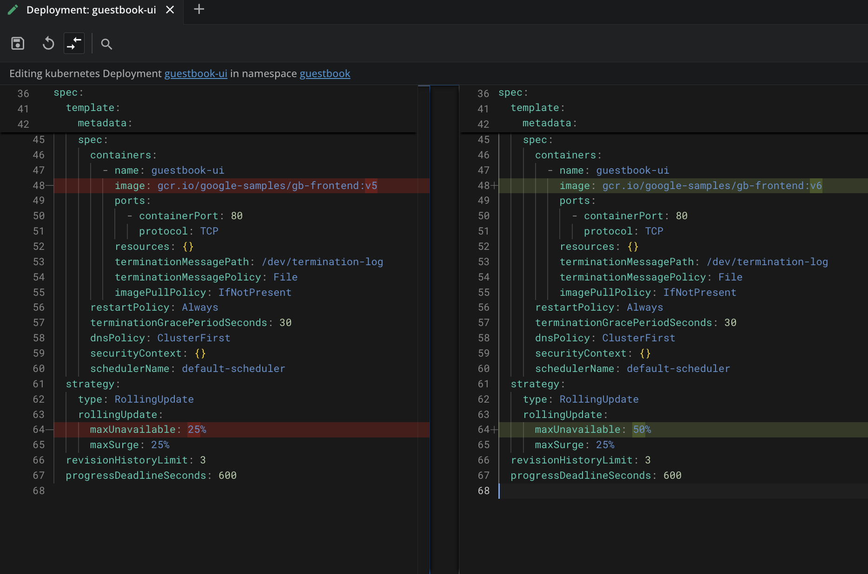This screenshot has height=574, width=868.
Task: Click the 25% maxUnavailable value on left
Action: point(197,430)
